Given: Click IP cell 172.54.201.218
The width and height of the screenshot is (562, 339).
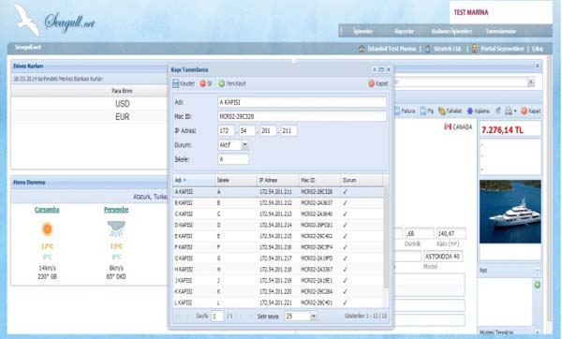Looking at the screenshot, I should 275,270.
